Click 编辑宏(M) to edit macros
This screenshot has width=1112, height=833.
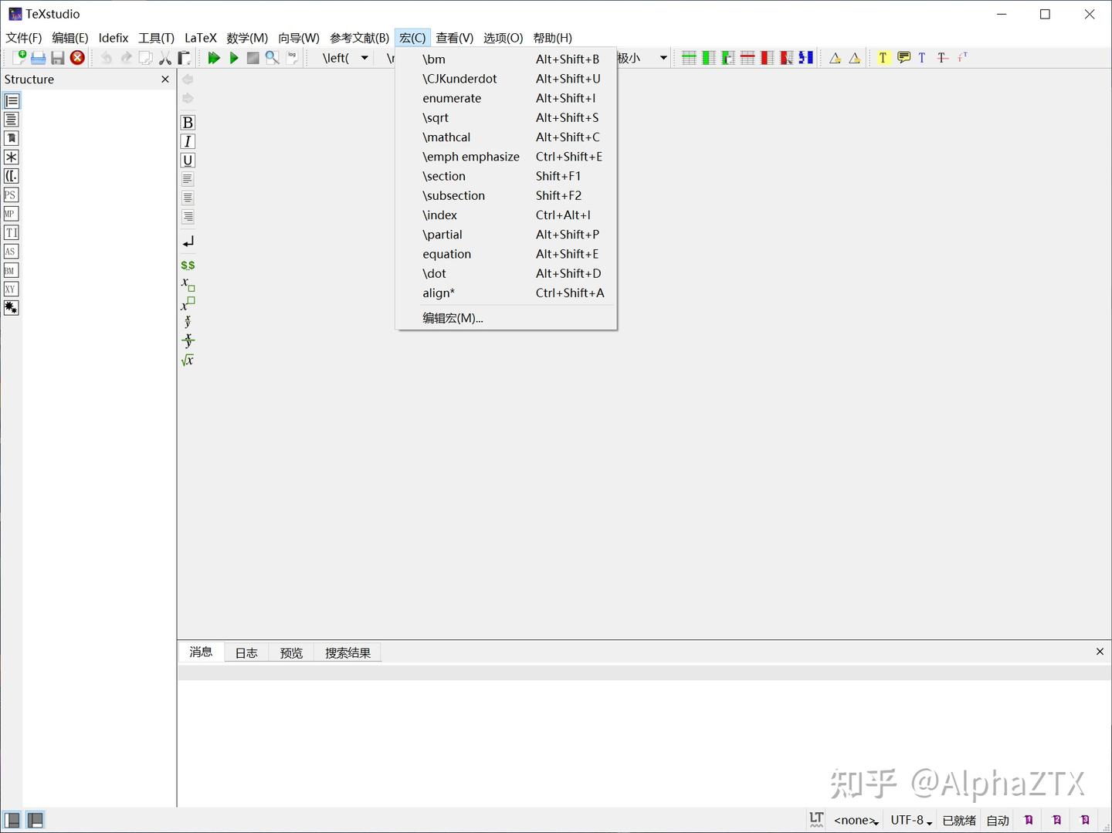[453, 317]
